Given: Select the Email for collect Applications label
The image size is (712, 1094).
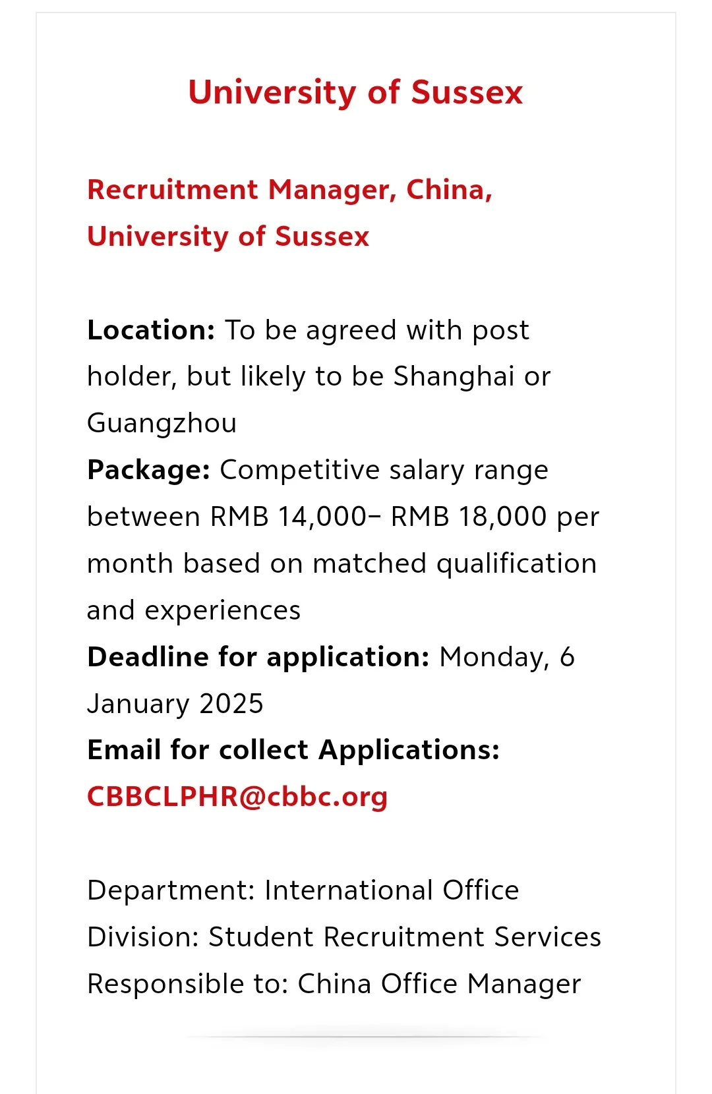Looking at the screenshot, I should [x=293, y=750].
